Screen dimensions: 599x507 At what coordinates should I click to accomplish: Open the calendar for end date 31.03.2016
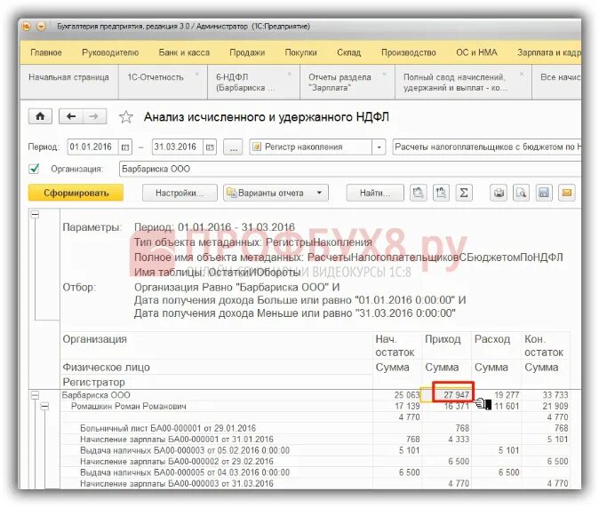210,147
